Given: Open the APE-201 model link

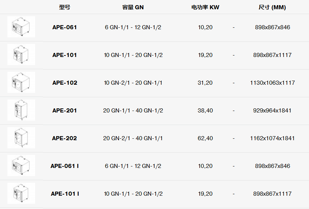Looking at the screenshot, I should click(65, 110).
